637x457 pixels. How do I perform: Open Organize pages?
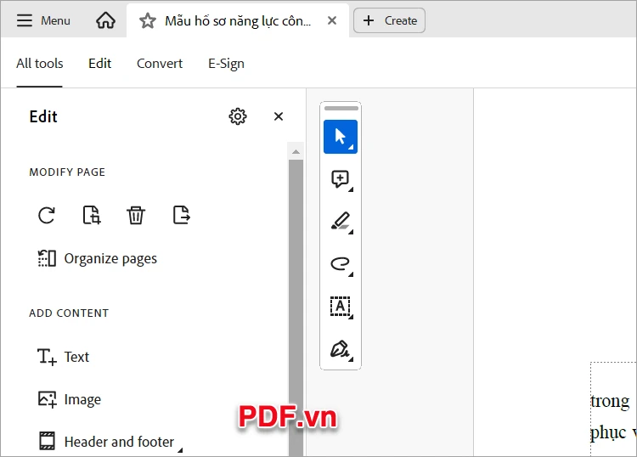(x=98, y=259)
